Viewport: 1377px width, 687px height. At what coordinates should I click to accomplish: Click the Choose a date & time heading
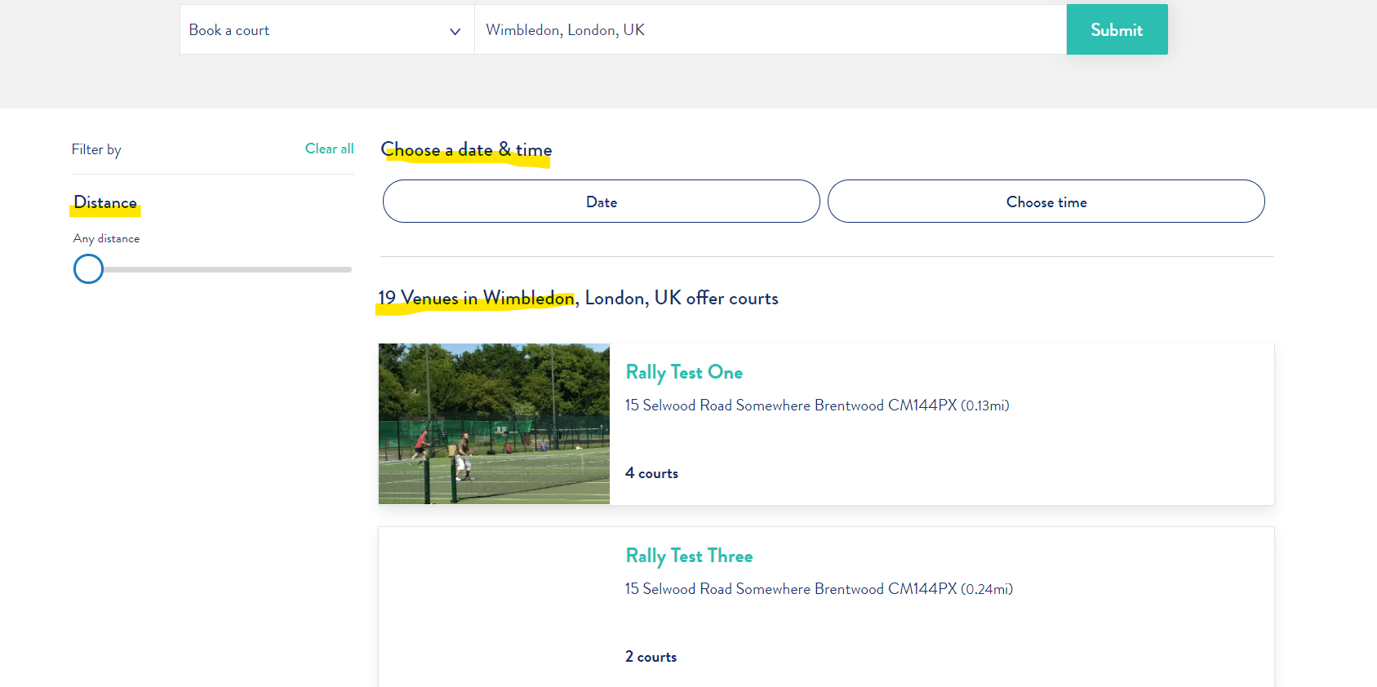466,150
